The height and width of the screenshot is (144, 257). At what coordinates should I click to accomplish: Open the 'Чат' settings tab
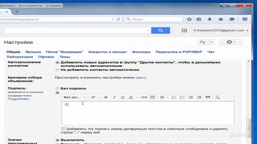[211, 52]
